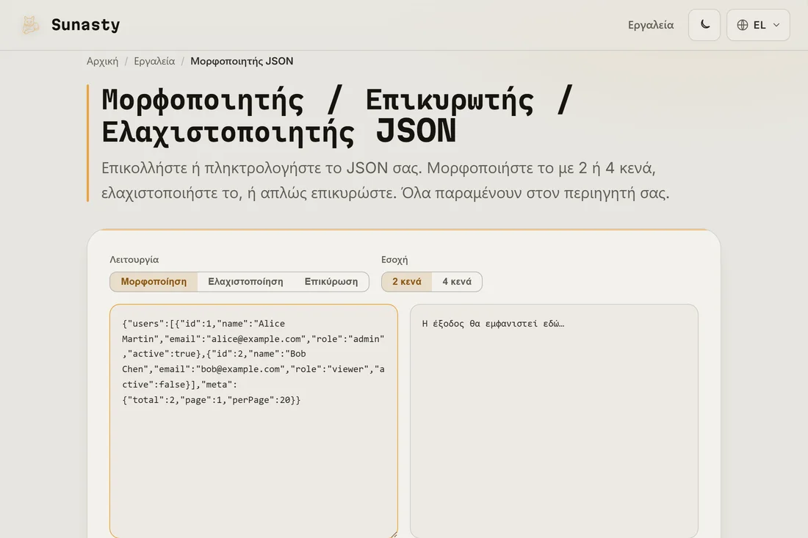Toggle dark mode with moon icon
The image size is (808, 538).
[x=704, y=25]
